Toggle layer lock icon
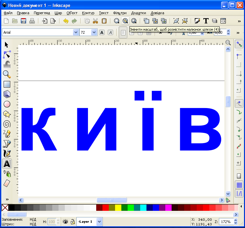The height and width of the screenshot is (228, 245). coord(73,222)
